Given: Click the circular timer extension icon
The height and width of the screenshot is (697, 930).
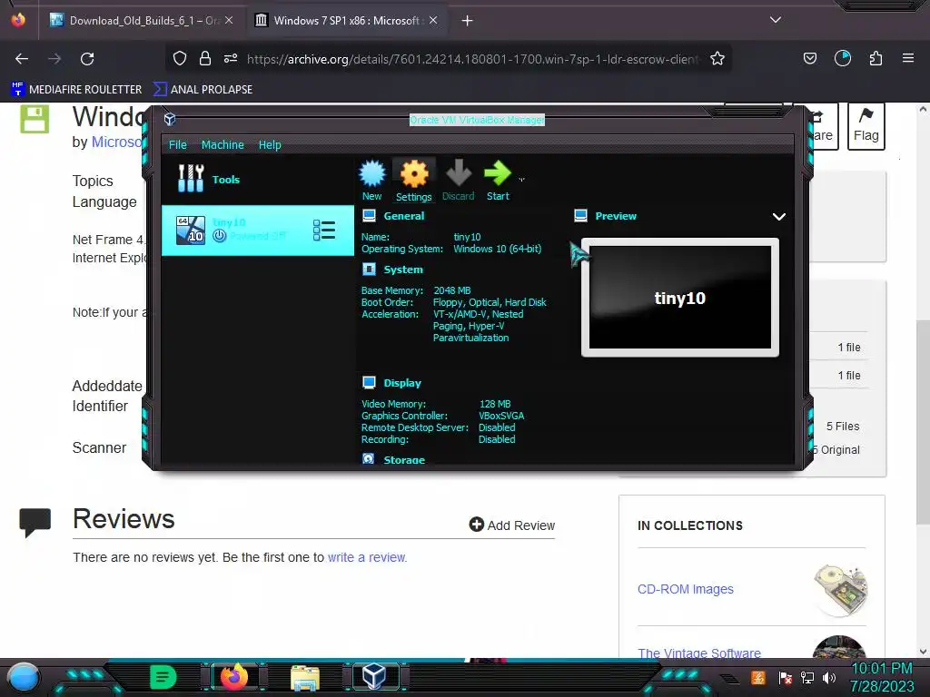Looking at the screenshot, I should [842, 58].
